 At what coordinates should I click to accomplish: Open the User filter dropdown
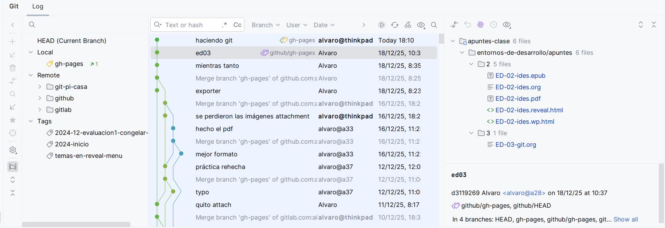pyautogui.click(x=297, y=25)
